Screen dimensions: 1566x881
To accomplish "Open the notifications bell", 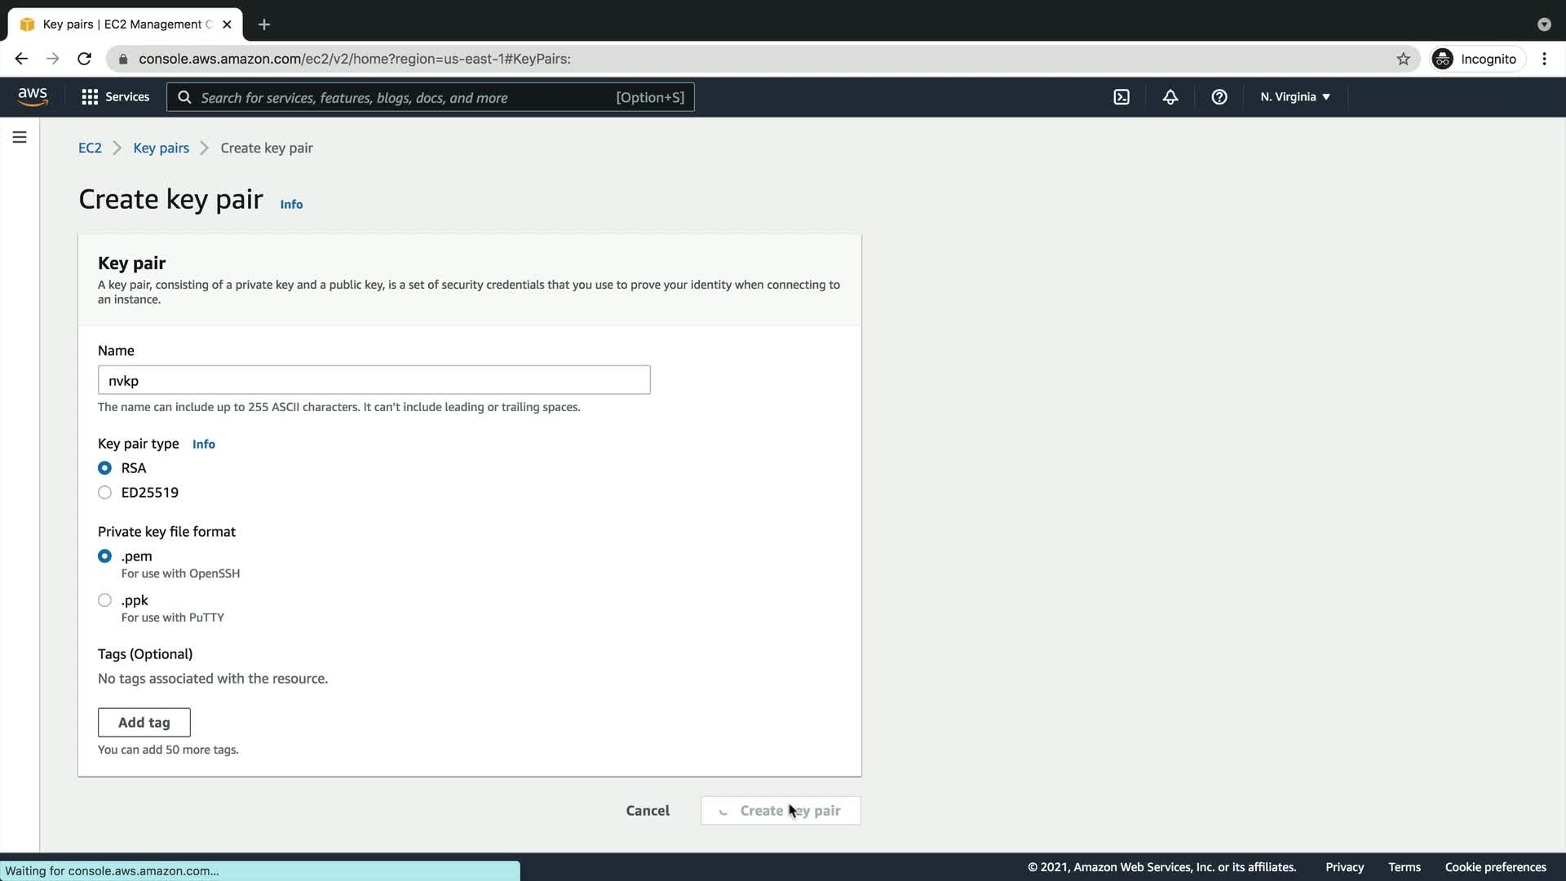I will click(x=1170, y=97).
